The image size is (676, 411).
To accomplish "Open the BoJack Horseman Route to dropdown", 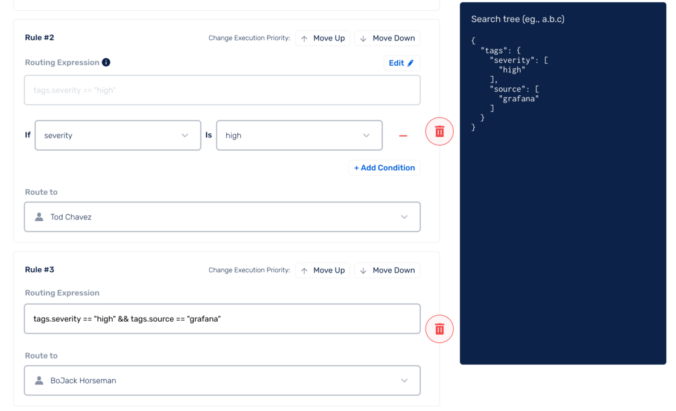I will point(222,380).
